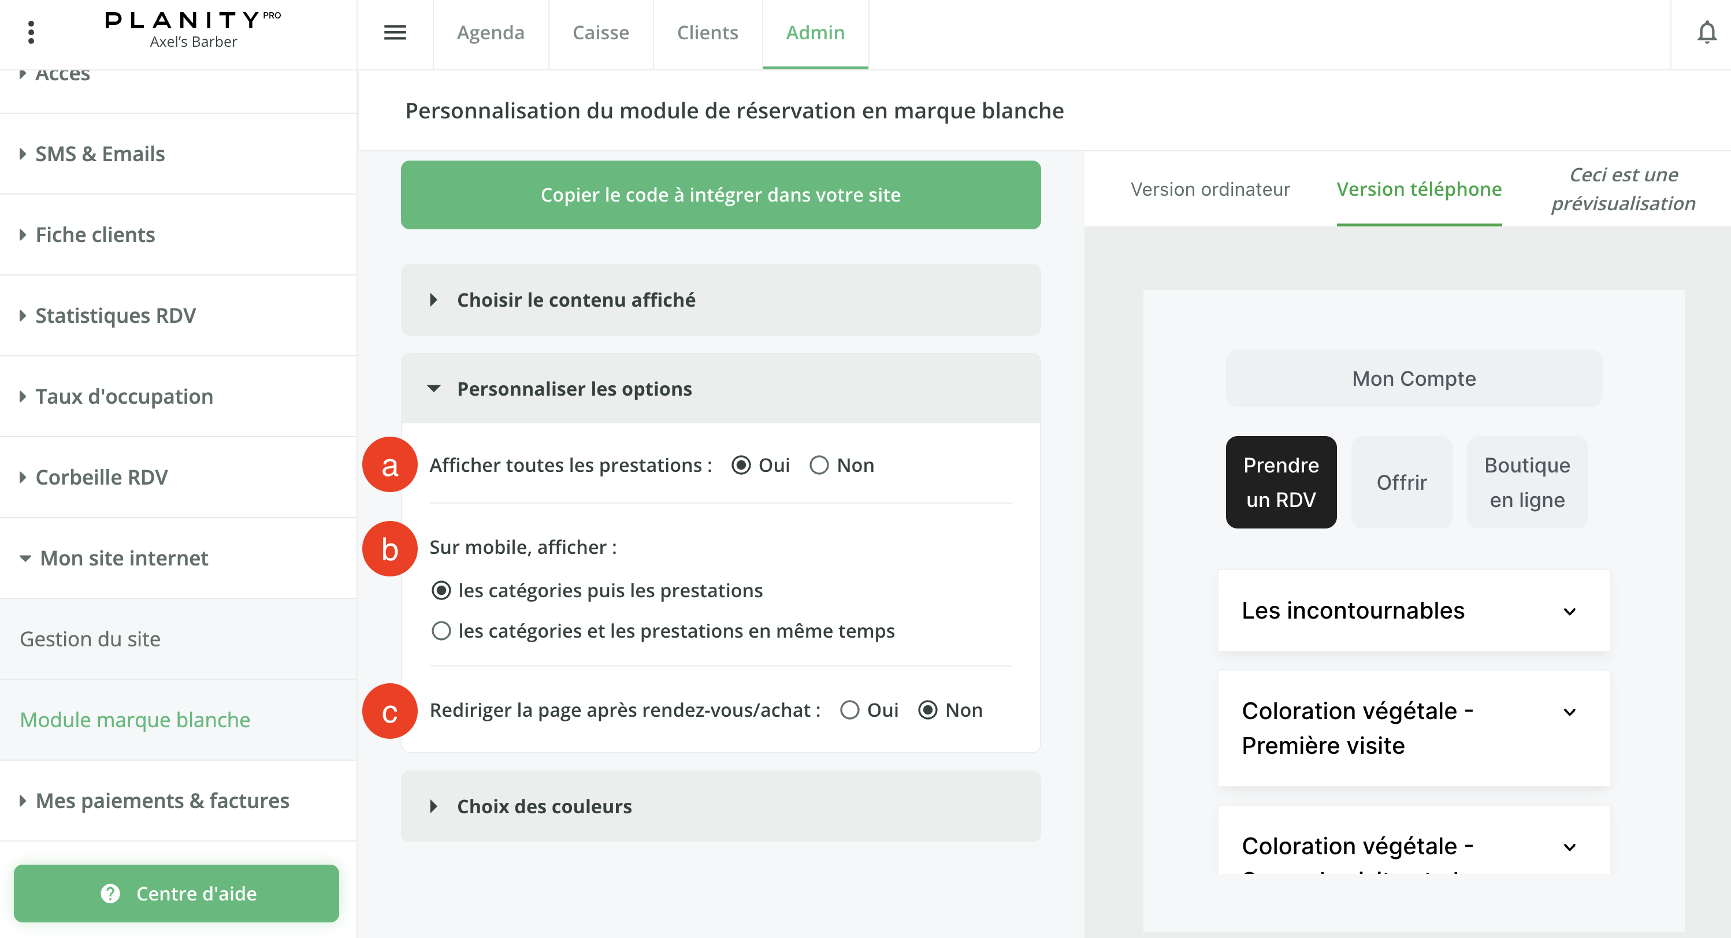Click the red 'c' marker badge
Image resolution: width=1731 pixels, height=938 pixels.
(390, 712)
